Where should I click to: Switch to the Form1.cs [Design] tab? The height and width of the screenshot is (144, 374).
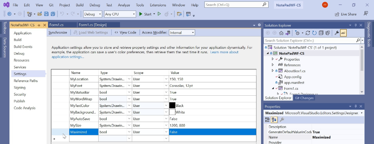[x=93, y=25]
